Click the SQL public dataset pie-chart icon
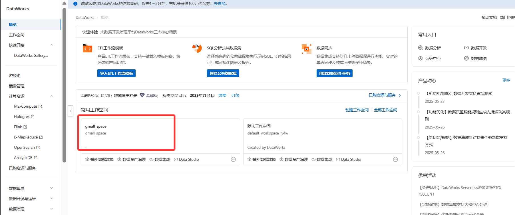 [197, 49]
